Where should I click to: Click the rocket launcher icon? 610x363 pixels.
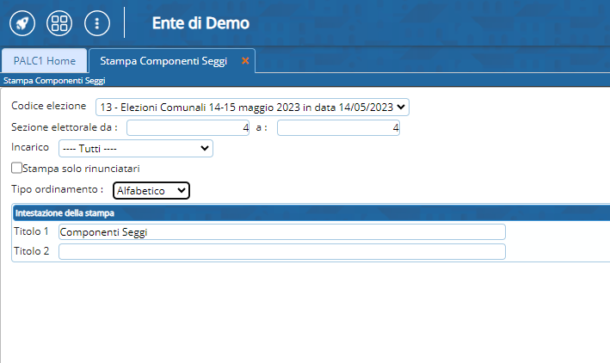point(22,23)
